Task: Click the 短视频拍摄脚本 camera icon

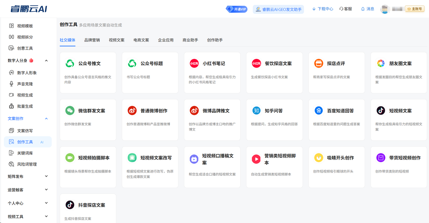Action: [x=70, y=158]
